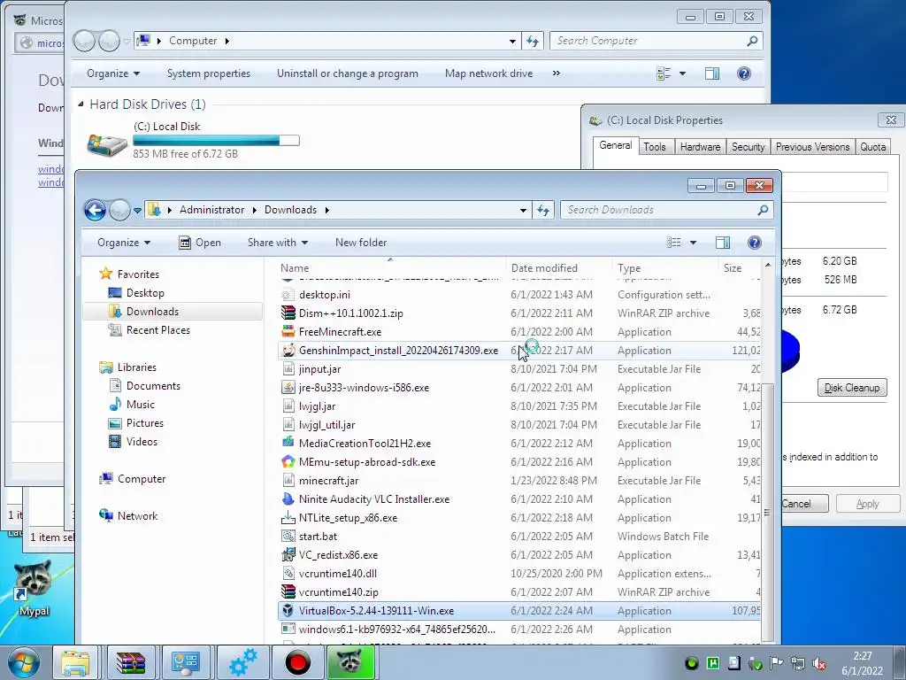Screen dimensions: 906x680
Task: Switch to Security tab in Disk Properties
Action: pos(748,147)
